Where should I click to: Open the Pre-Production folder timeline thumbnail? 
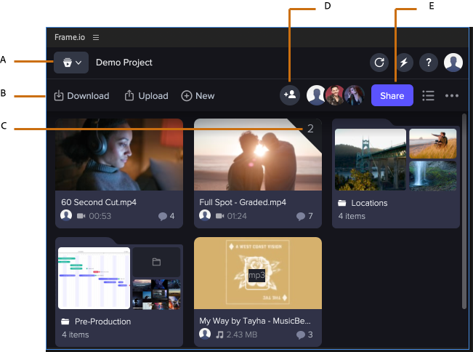(94, 278)
